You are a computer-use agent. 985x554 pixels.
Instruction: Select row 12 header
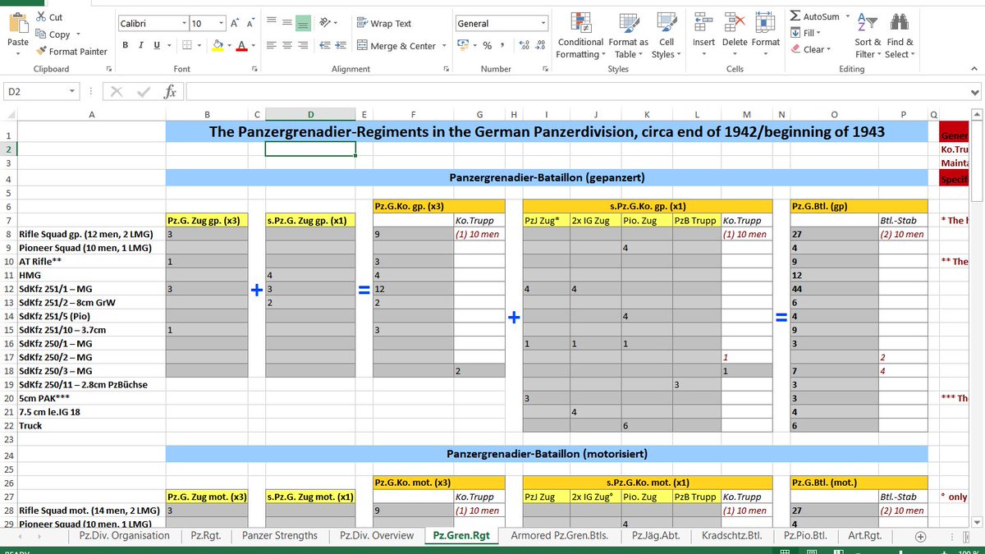8,288
